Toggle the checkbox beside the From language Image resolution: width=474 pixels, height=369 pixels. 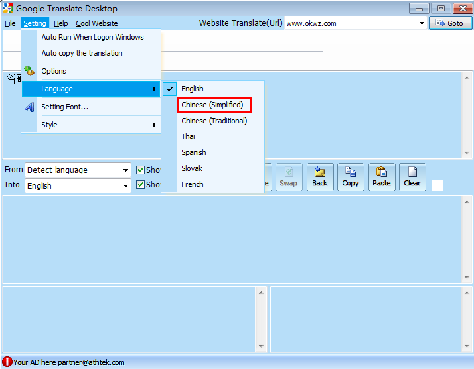140,170
